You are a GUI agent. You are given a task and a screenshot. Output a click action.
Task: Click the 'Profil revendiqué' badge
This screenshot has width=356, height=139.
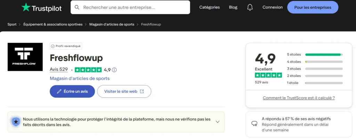(x=66, y=46)
